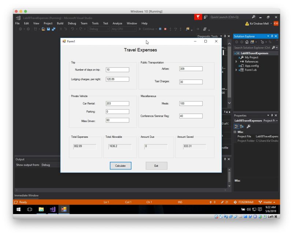This screenshot has height=236, width=293.
Task: Collapse the Misc category in Properties
Action: pyautogui.click(x=235, y=132)
